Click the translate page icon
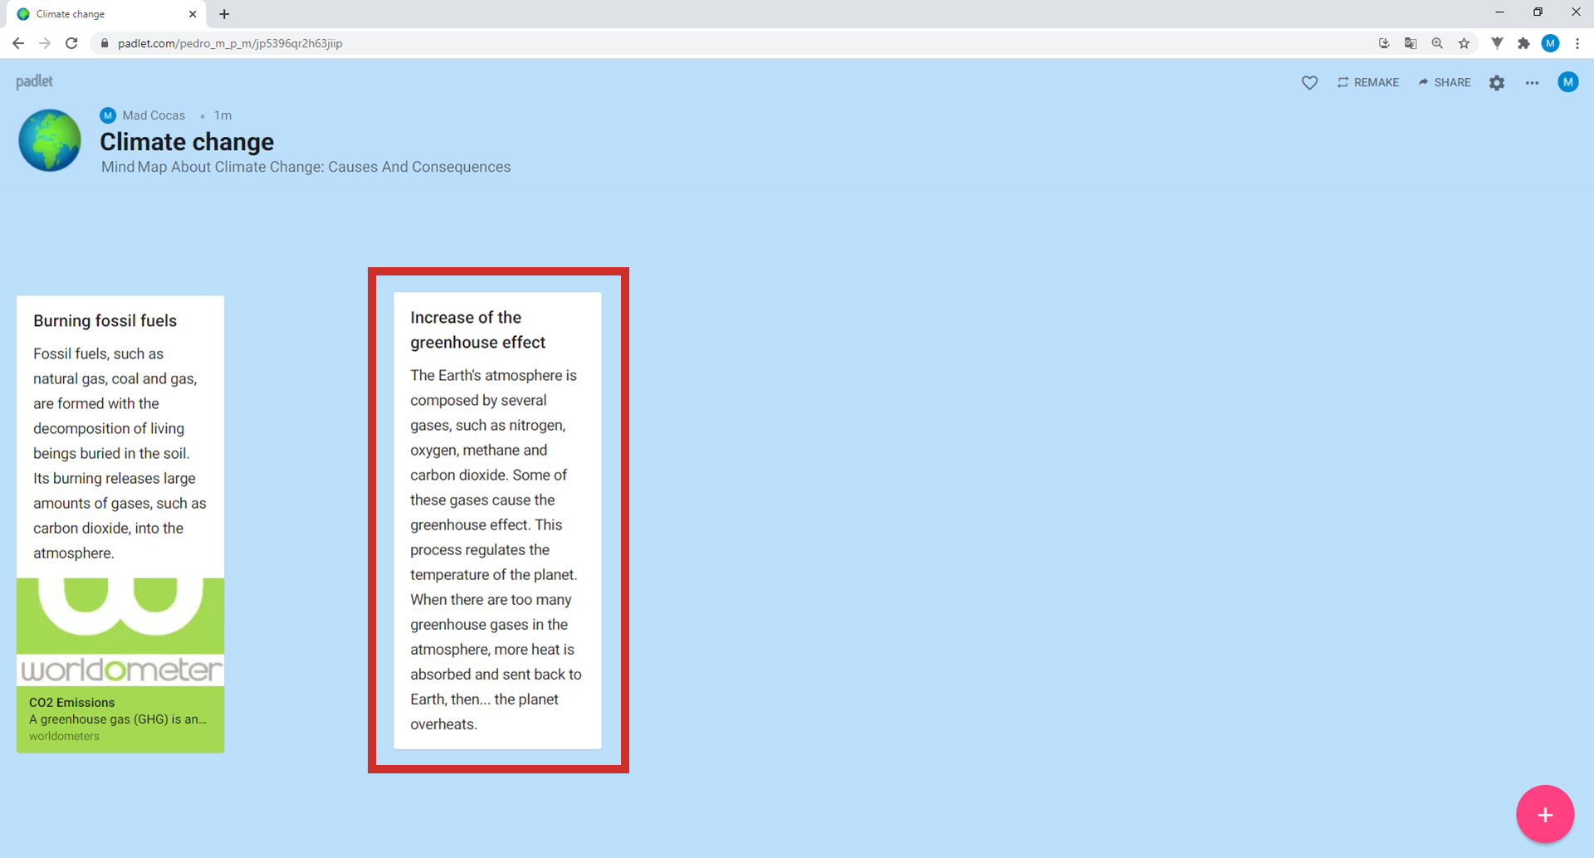This screenshot has height=858, width=1594. click(x=1411, y=43)
